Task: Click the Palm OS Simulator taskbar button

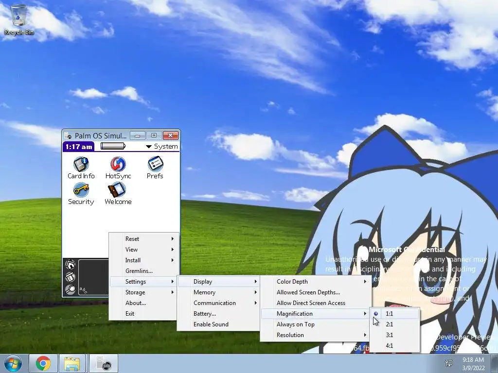Action: point(104,363)
